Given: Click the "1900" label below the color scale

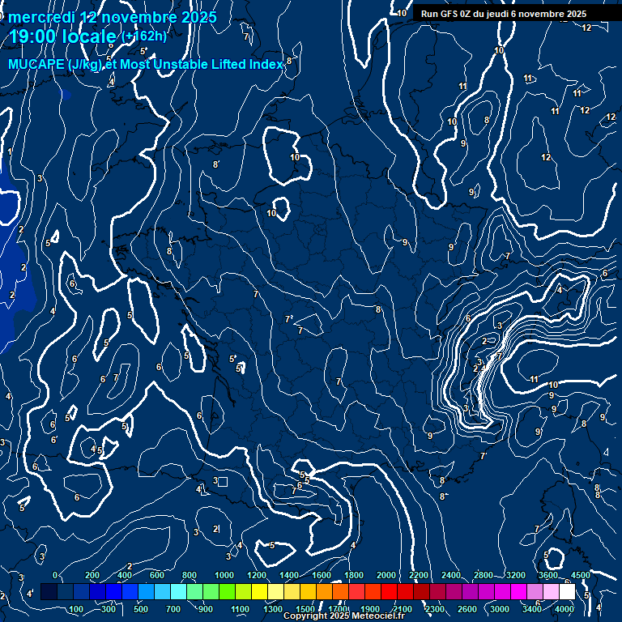Looking at the screenshot, I should 370,609.
